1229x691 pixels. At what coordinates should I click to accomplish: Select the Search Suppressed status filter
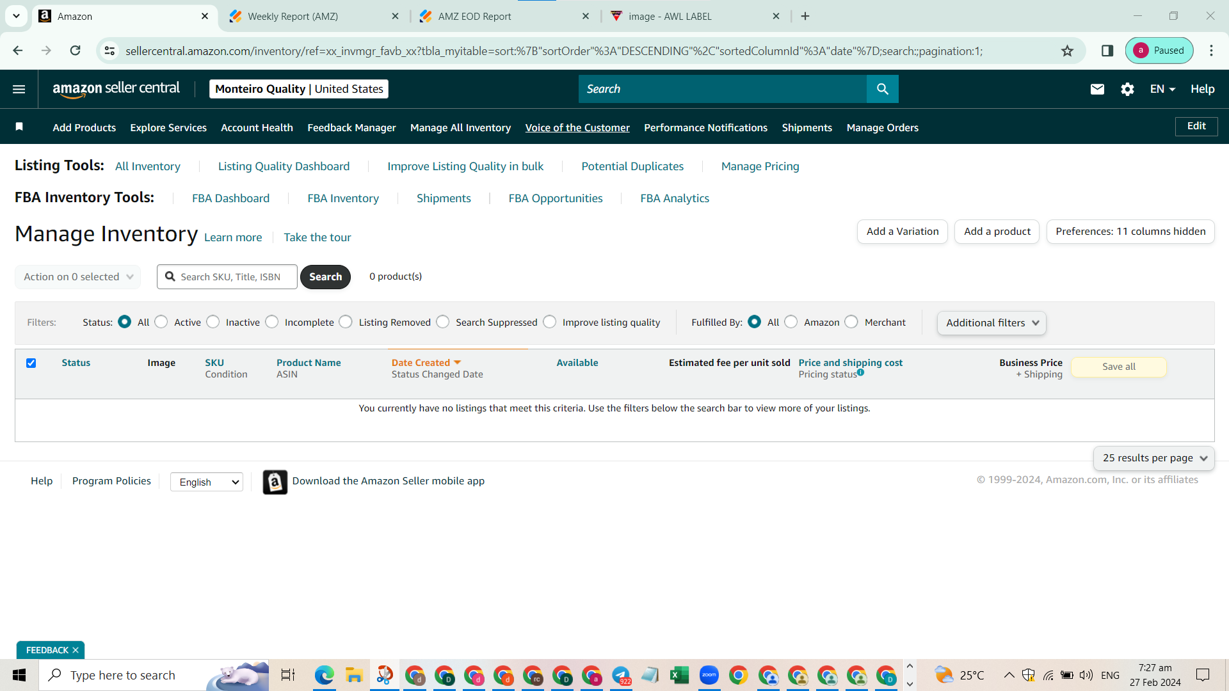[x=443, y=322]
